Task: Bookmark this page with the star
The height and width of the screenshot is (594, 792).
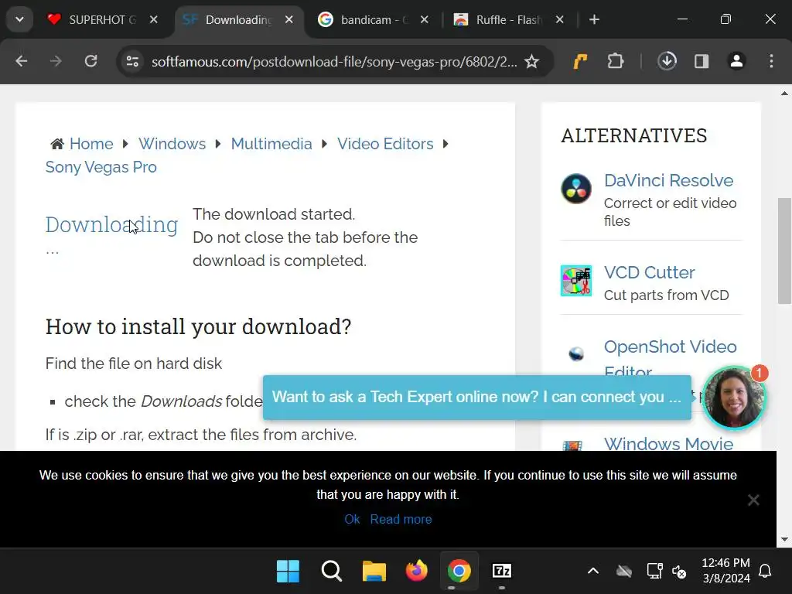Action: (531, 62)
